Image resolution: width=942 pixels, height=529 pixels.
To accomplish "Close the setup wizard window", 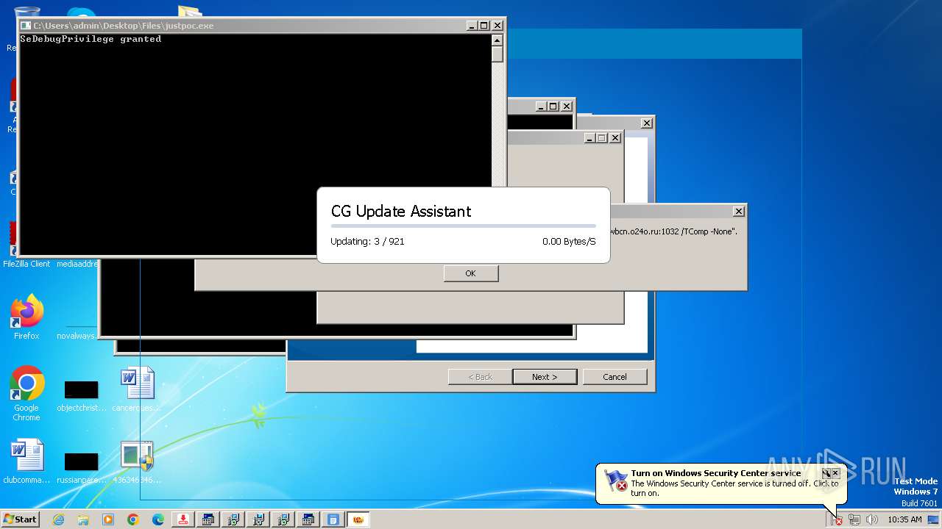I will (x=646, y=123).
